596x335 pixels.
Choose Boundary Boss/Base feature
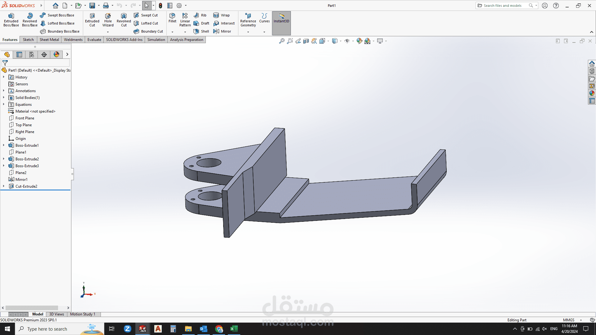tap(60, 31)
